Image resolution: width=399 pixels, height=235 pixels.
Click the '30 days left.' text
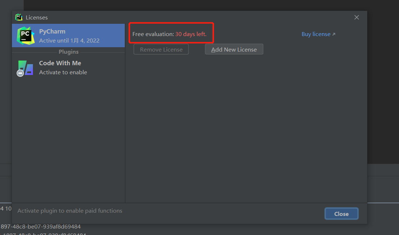(x=191, y=34)
